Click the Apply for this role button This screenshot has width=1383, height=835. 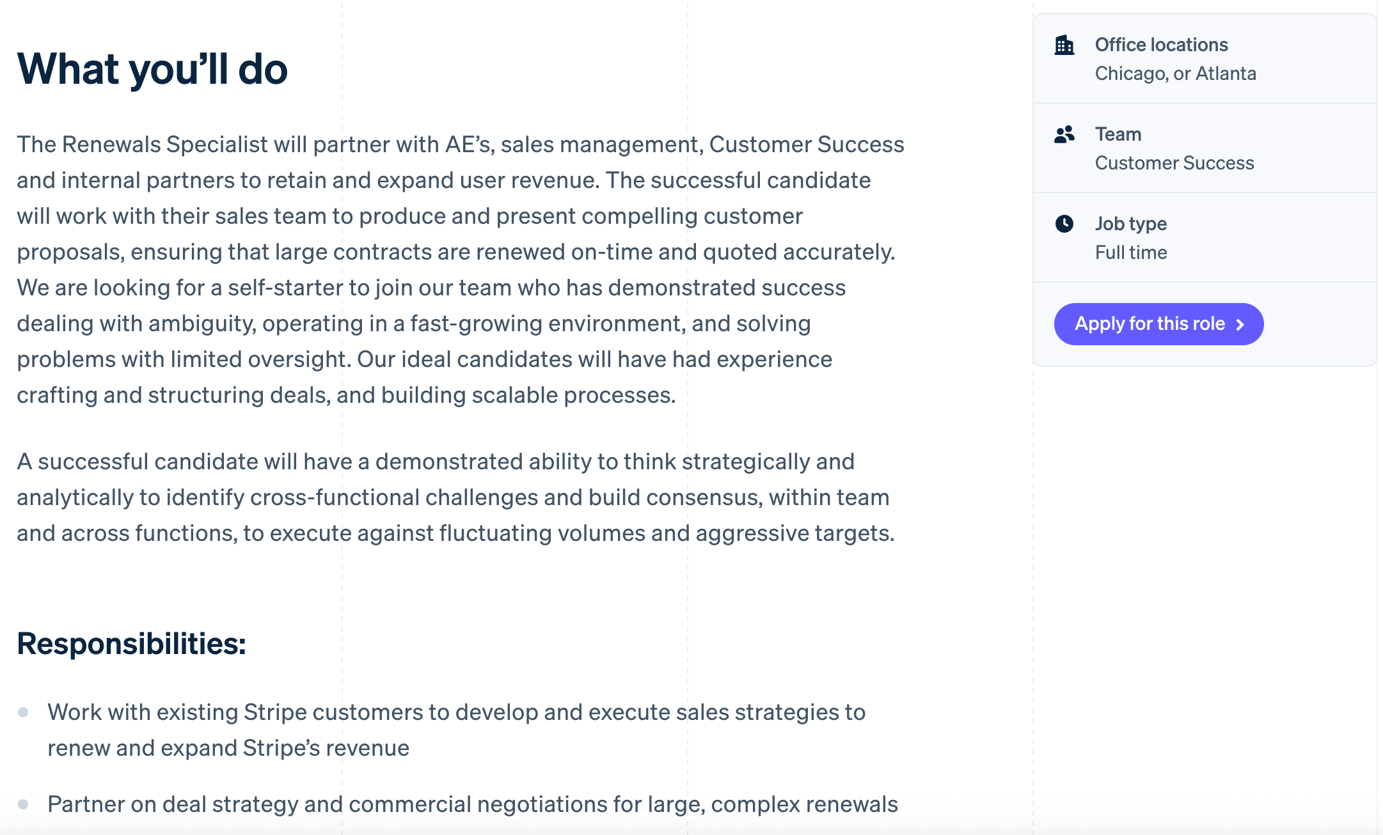1158,324
